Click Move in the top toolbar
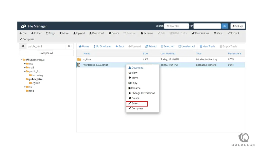 tap(64, 33)
